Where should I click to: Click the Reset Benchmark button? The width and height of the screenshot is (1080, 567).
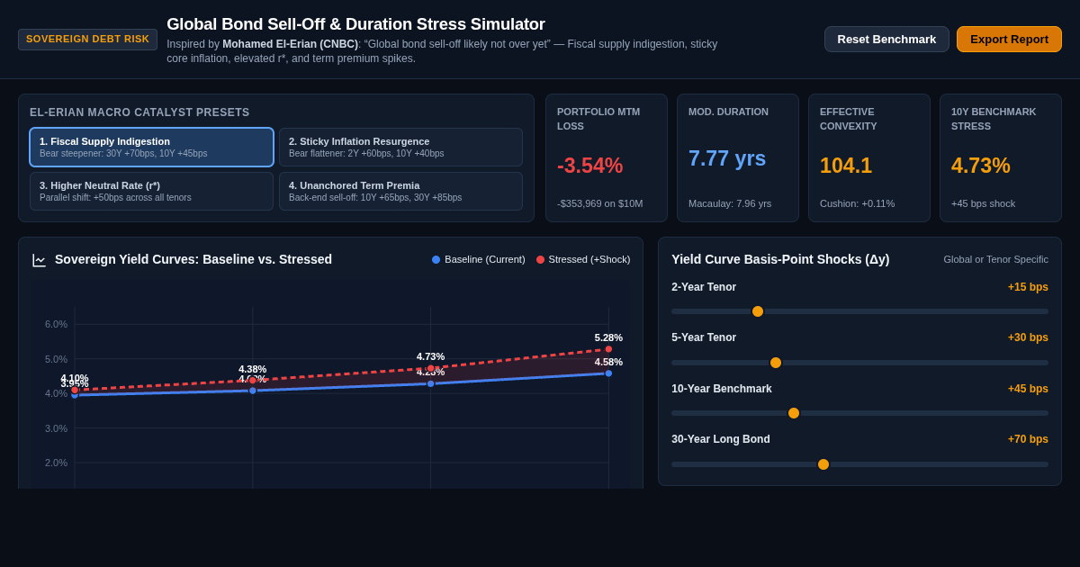[x=886, y=39]
